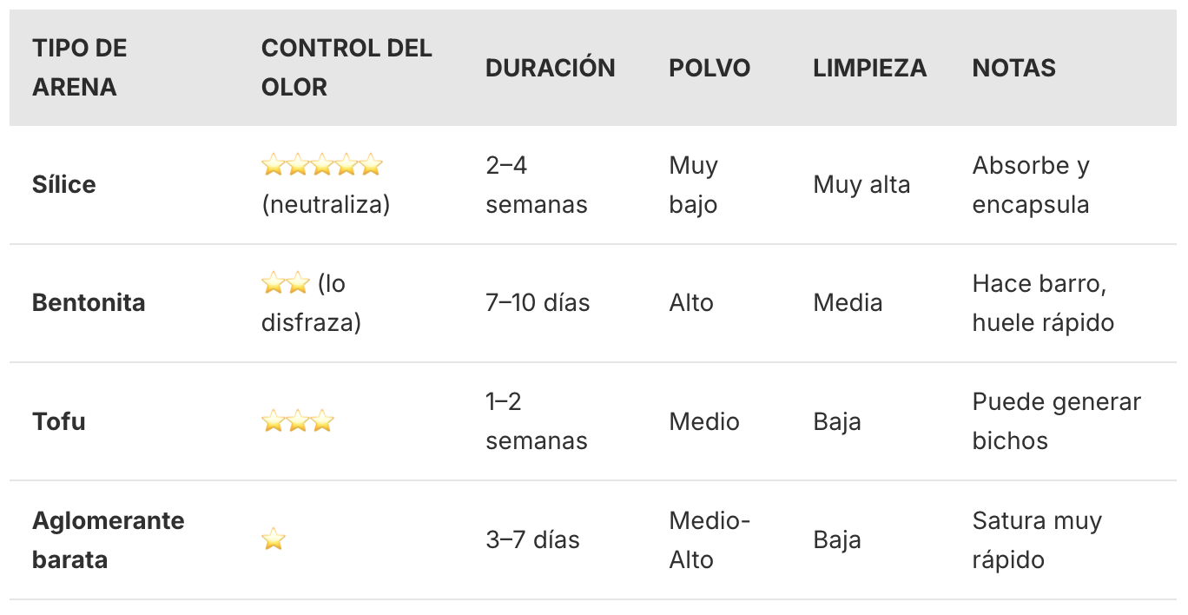Click the Aglomerante barata row label
The width and height of the screenshot is (1188, 615).
pos(108,539)
